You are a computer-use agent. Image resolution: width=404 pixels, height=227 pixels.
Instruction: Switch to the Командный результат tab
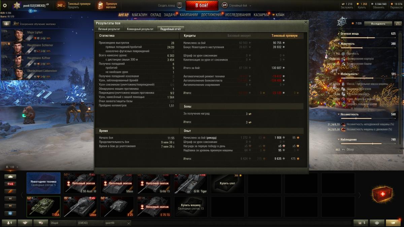[140, 29]
